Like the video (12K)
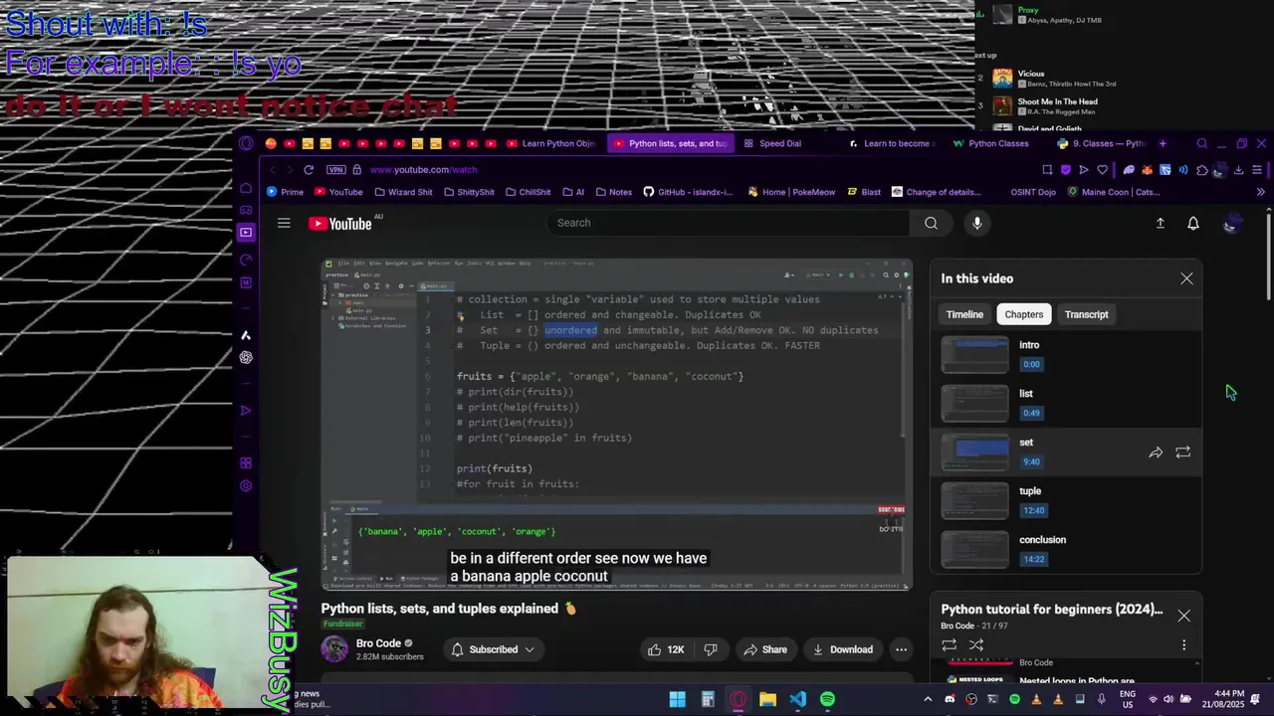The width and height of the screenshot is (1274, 716). click(x=666, y=649)
